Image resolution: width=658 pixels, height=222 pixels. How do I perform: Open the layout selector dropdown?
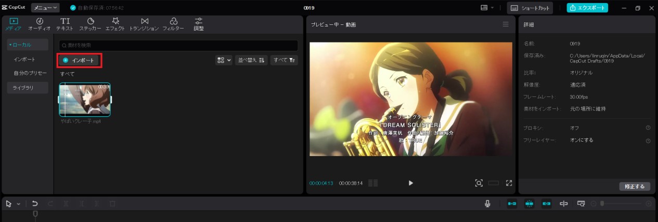click(x=487, y=8)
